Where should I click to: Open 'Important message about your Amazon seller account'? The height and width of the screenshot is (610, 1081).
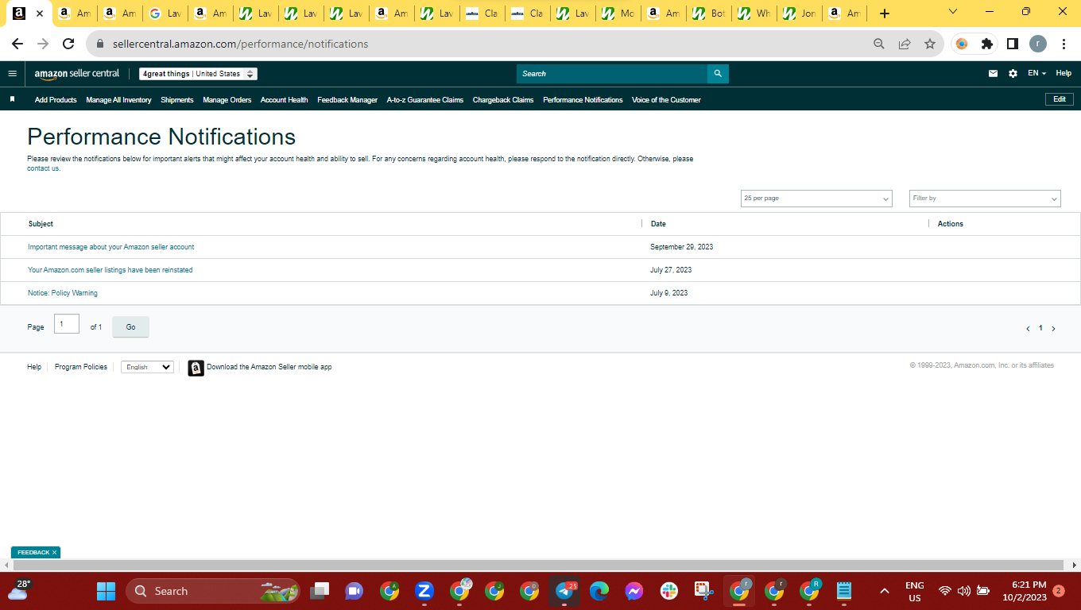[x=111, y=247]
